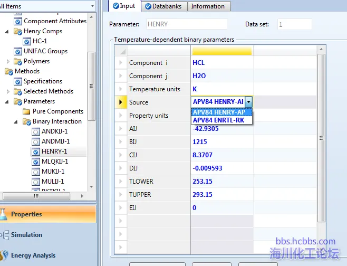Click the Parameters folder icon
Screen dimensions: 347x266
[x=18, y=101]
